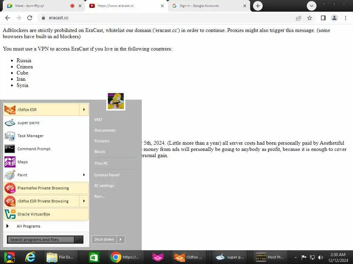Start Plasmafox Private Browsing

click(46, 188)
